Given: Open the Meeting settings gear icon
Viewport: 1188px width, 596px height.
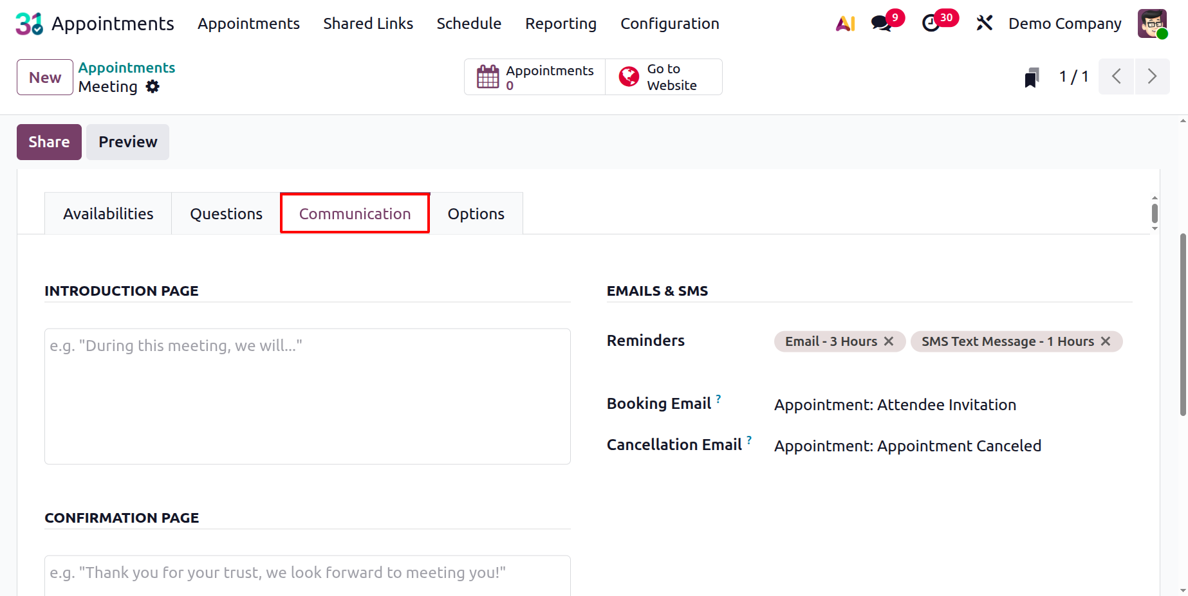Looking at the screenshot, I should pyautogui.click(x=153, y=86).
